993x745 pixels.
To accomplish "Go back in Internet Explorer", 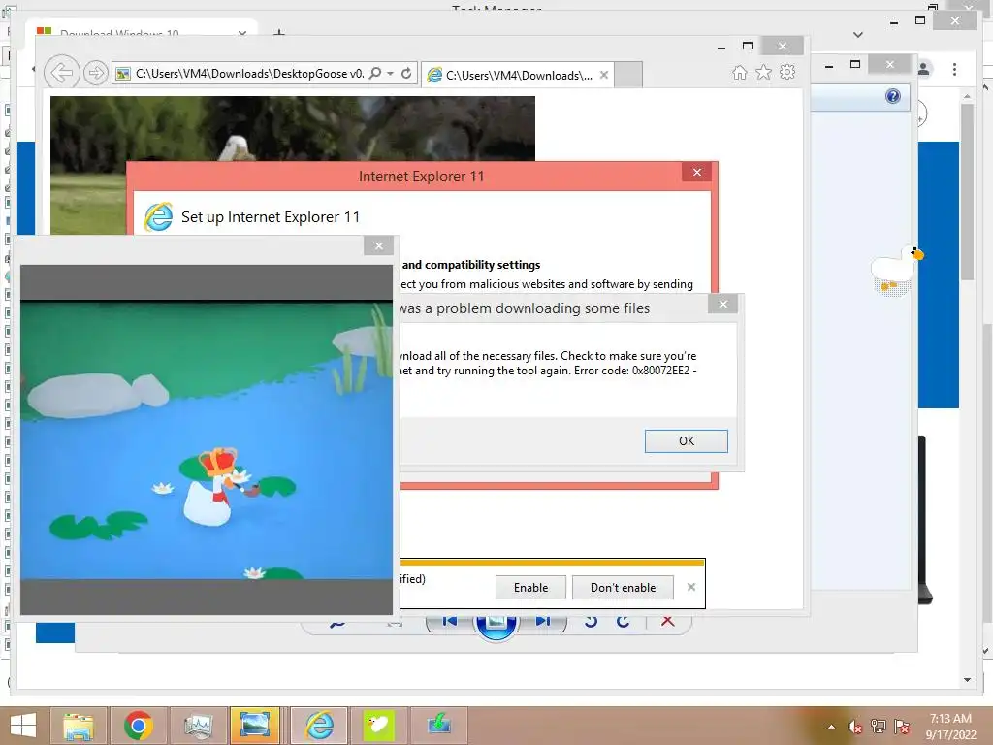I will (x=61, y=73).
